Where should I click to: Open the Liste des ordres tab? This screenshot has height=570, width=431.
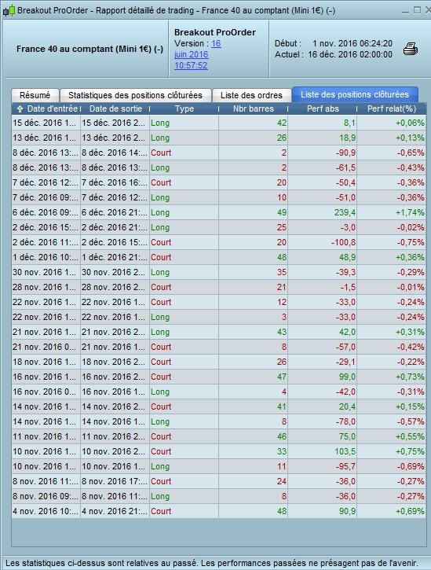pyautogui.click(x=251, y=95)
